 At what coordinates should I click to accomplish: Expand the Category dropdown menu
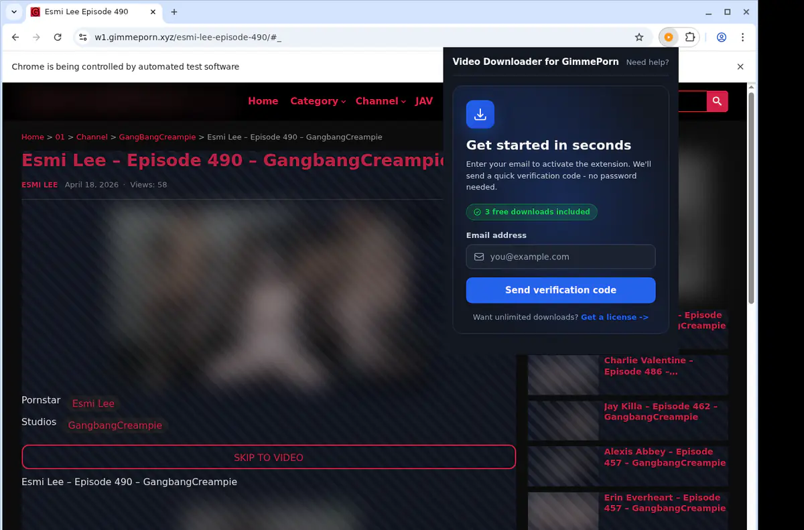coord(318,101)
